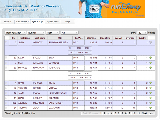The width and height of the screenshot is (160, 120).
Task: Open the My Runners tab
Action: [x=52, y=22]
